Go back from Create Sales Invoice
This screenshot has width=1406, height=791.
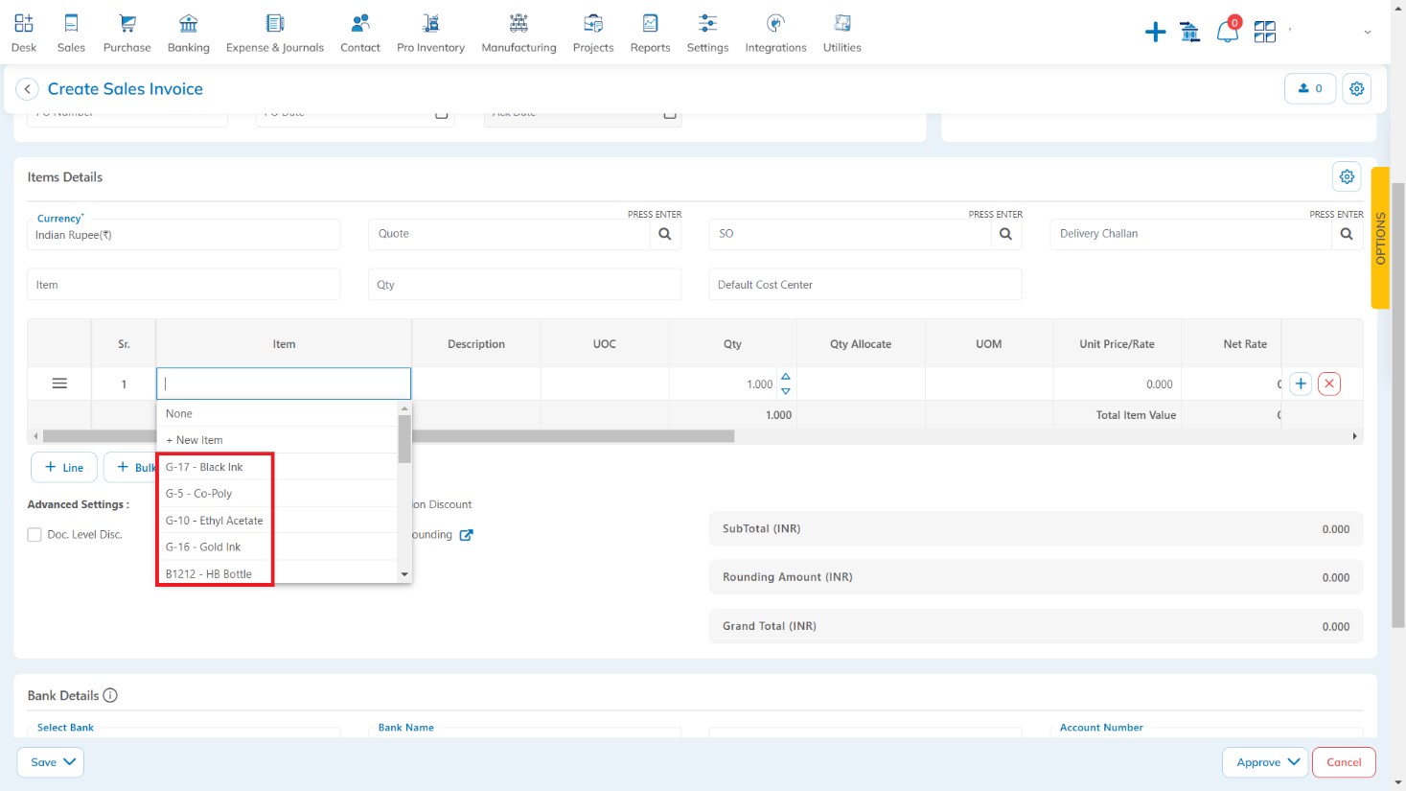click(x=27, y=89)
